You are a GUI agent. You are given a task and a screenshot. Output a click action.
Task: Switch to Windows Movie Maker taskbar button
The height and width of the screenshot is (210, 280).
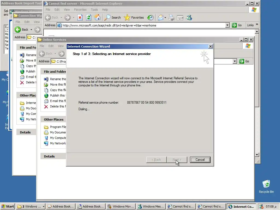pyautogui.click(x=121, y=206)
